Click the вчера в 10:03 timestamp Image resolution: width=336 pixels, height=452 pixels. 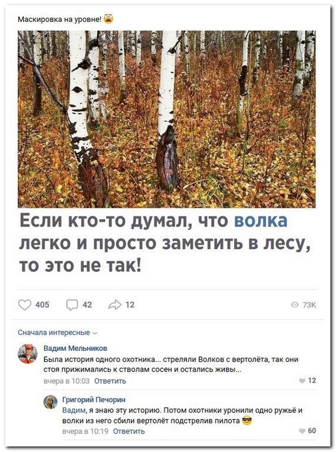67,381
